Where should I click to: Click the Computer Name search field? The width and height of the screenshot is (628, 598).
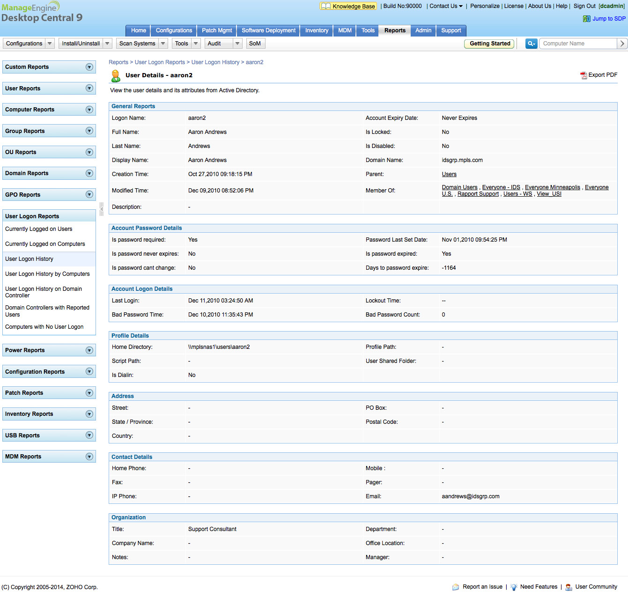[x=578, y=44]
